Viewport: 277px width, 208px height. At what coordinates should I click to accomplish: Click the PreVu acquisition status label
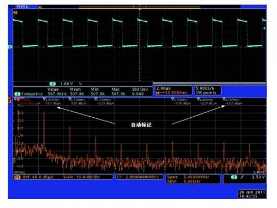pyautogui.click(x=22, y=7)
